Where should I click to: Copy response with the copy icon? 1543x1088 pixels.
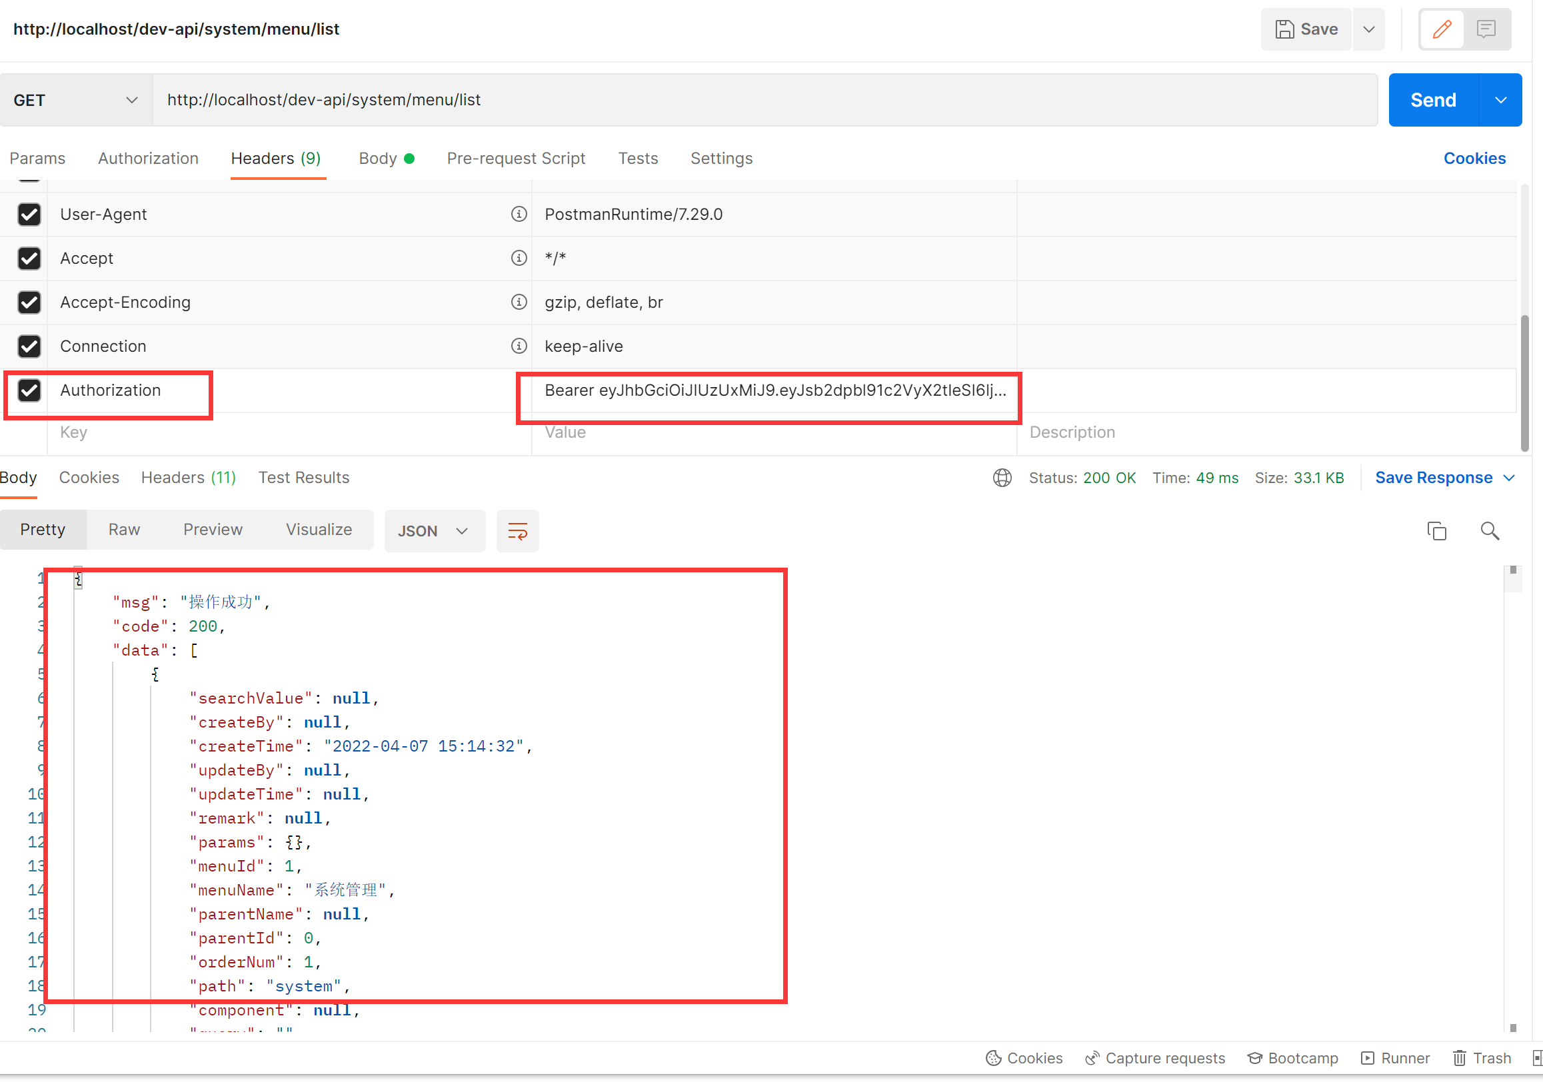click(1436, 531)
